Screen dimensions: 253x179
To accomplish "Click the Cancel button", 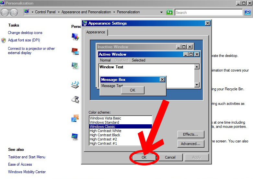I will click(x=170, y=157).
